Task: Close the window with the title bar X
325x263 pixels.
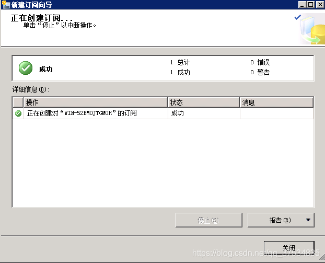Action: [320, 4]
